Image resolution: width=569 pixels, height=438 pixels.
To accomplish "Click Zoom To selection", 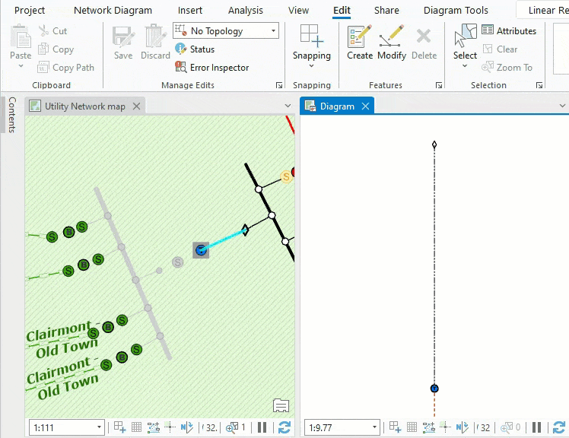I will pos(488,67).
